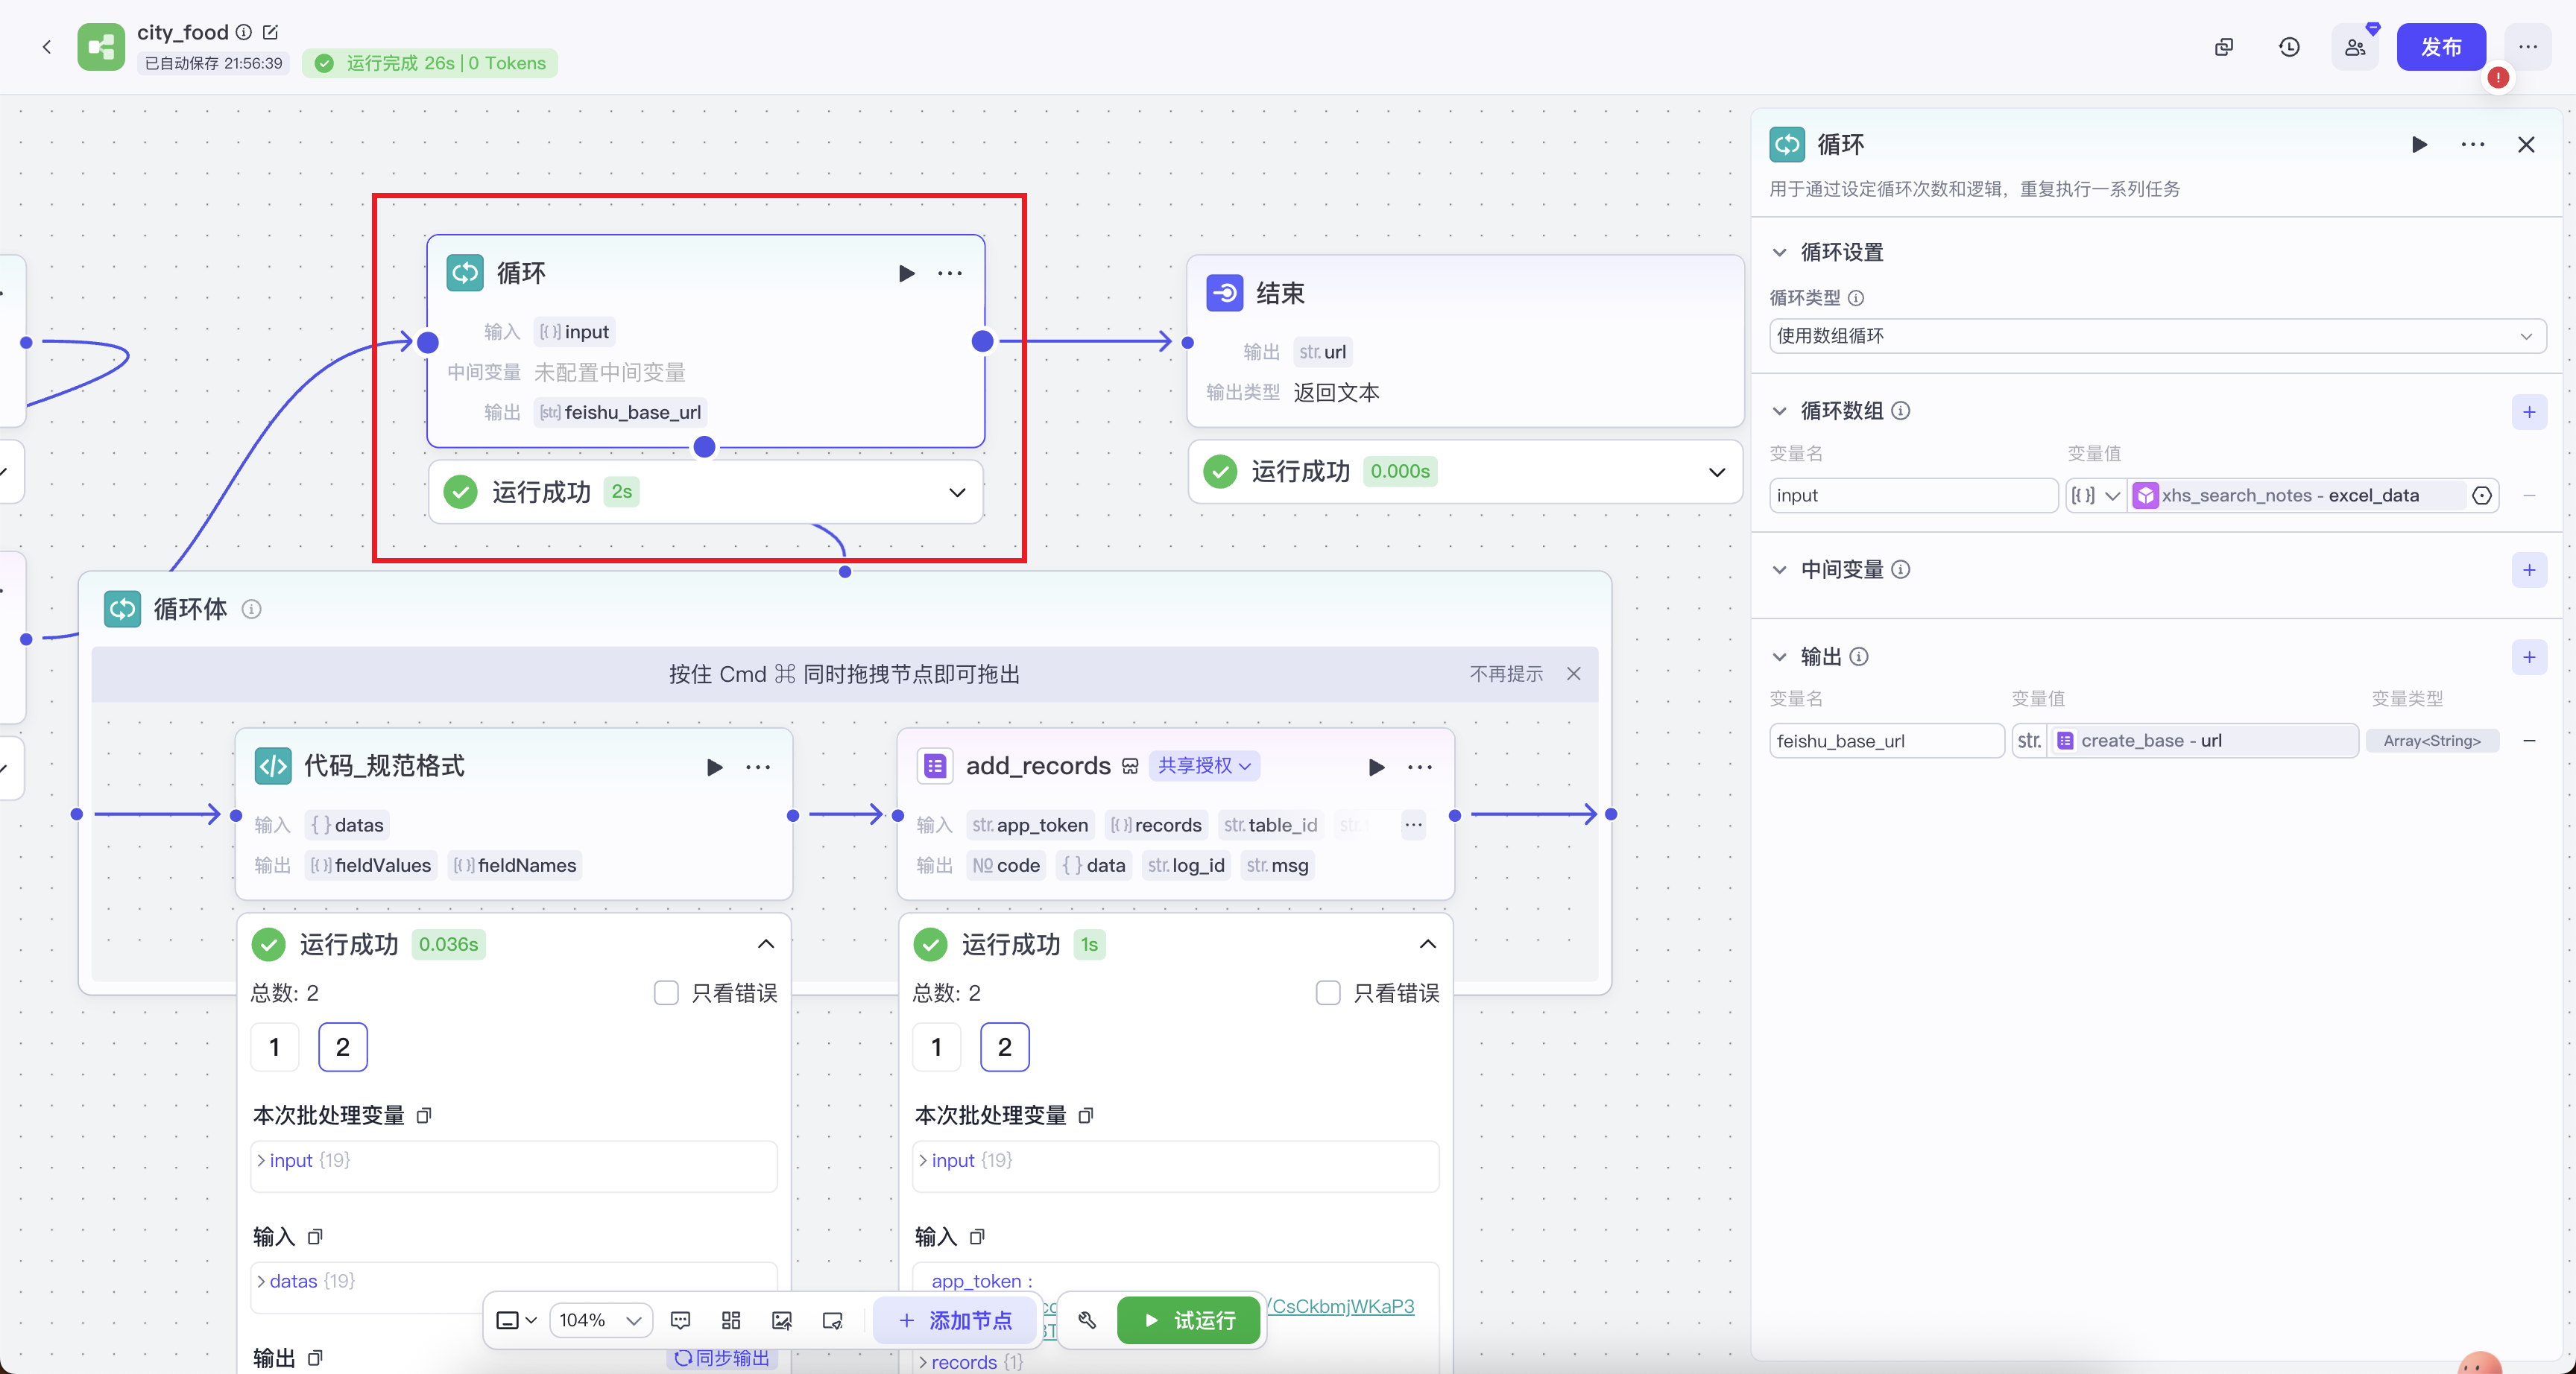Open collaborators icon next to 发布
This screenshot has width=2576, height=1374.
click(2355, 47)
